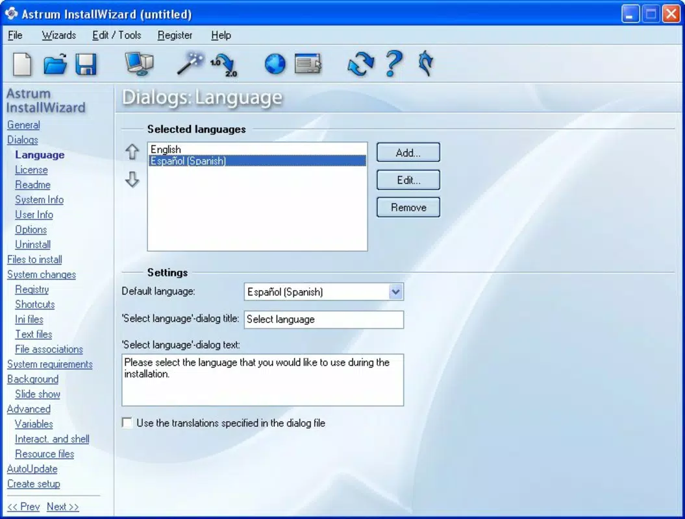
Task: Open the Advanced section
Action: (x=29, y=409)
